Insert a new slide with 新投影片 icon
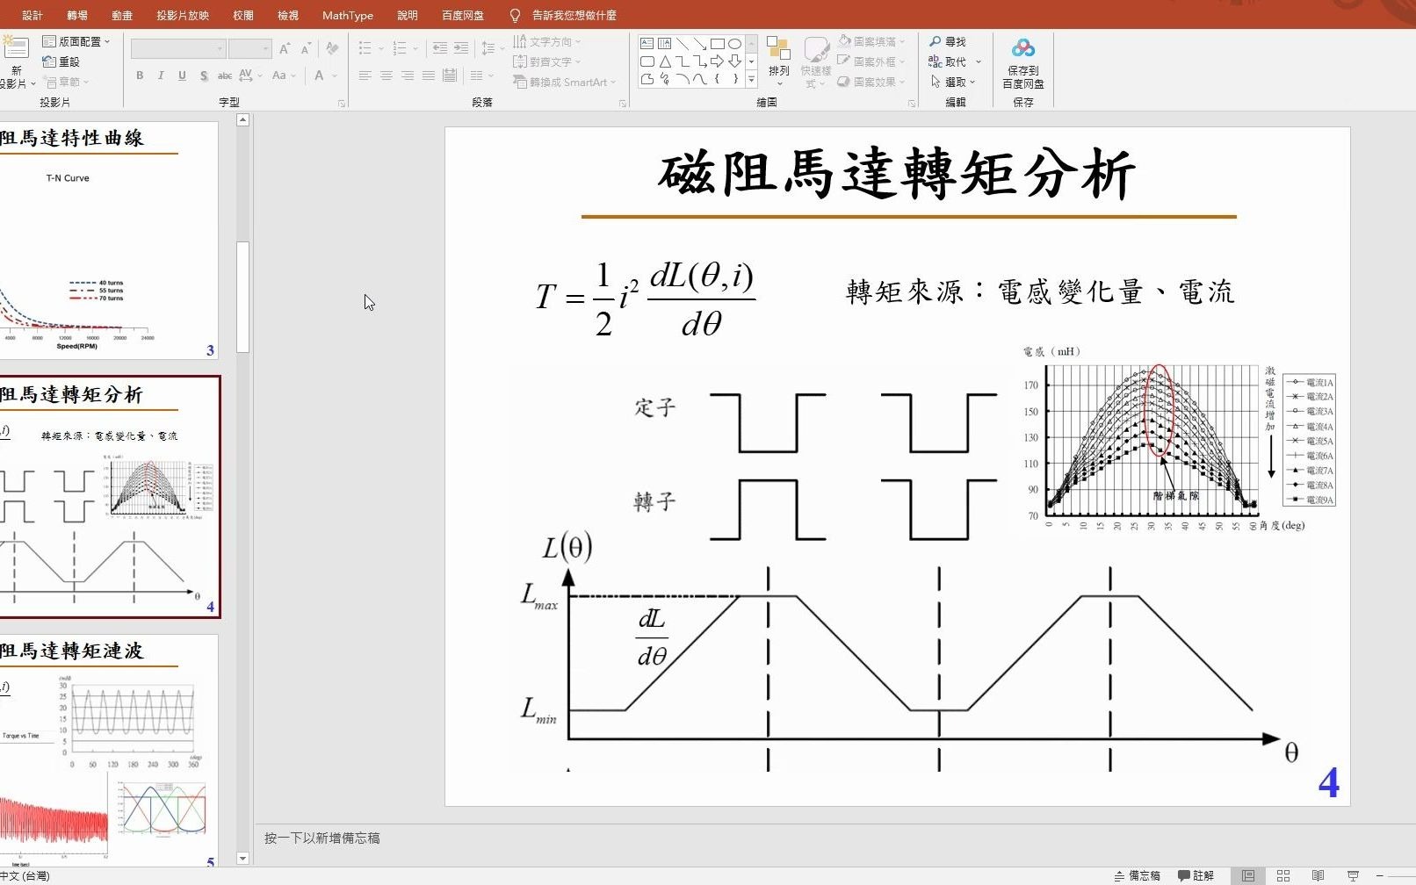The width and height of the screenshot is (1416, 885). point(16,47)
